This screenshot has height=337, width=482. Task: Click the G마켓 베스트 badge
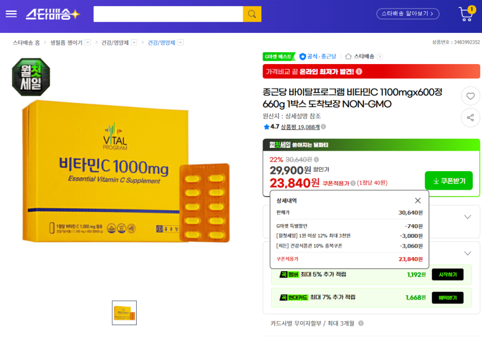tap(278, 57)
